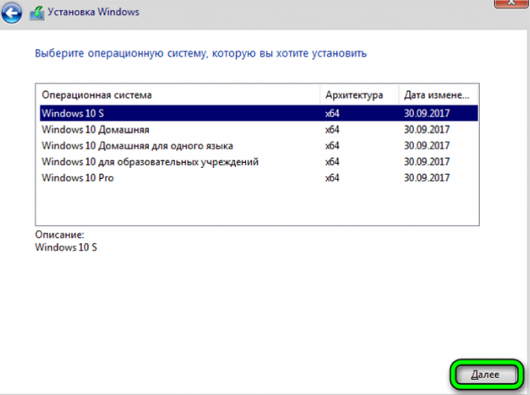530x395 pixels.
Task: Select Windows 10 S in the list
Action: pos(258,113)
